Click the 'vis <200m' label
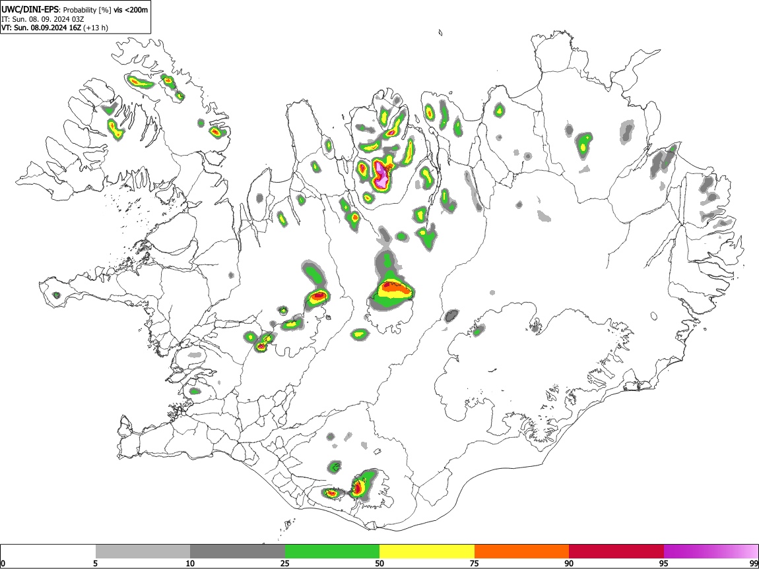This screenshot has width=759, height=569. 131,10
